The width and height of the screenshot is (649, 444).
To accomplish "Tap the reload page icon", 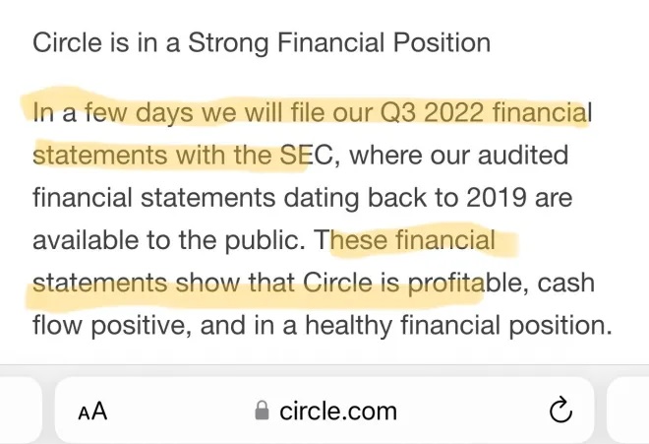I will click(x=560, y=410).
